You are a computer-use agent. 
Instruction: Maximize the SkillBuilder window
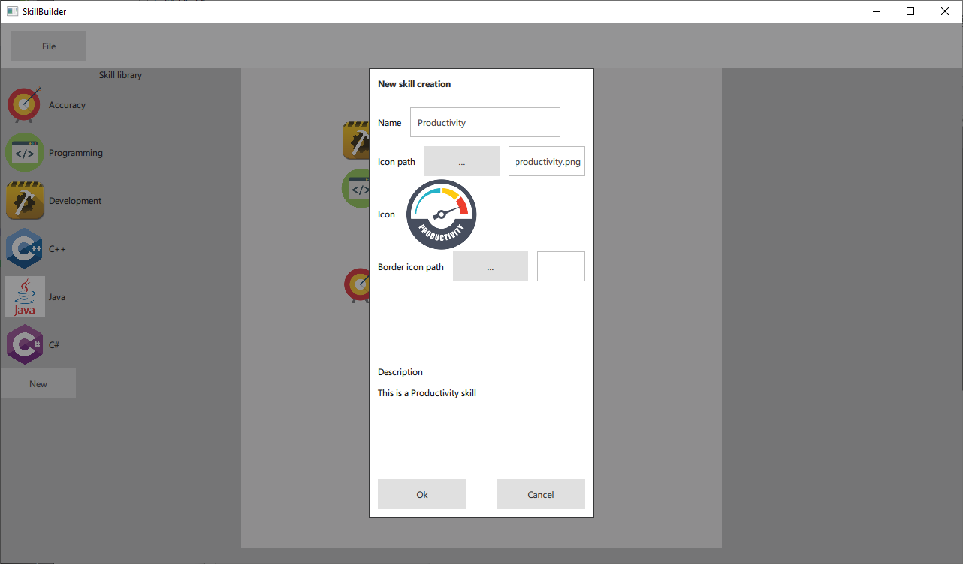(x=910, y=11)
